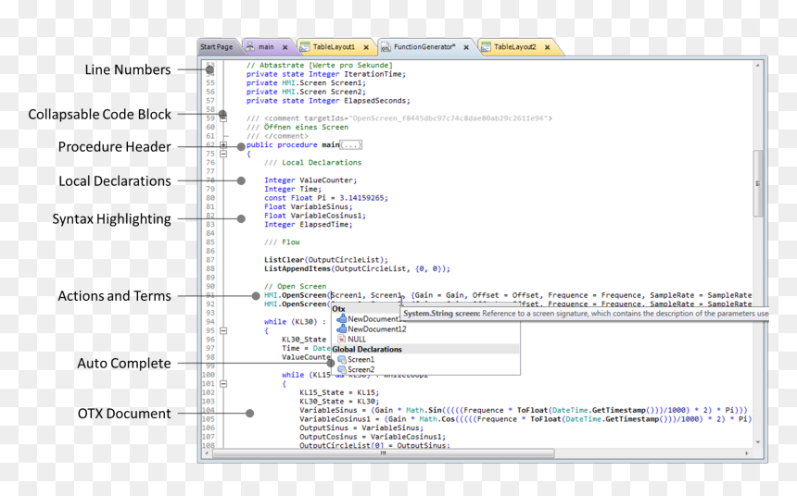Viewport: 797px width, 496px height.
Task: Switch to the TableLayout2 tab
Action: (515, 46)
